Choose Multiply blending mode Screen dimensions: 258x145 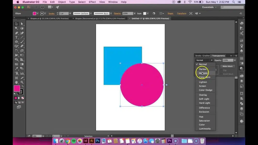203,73
